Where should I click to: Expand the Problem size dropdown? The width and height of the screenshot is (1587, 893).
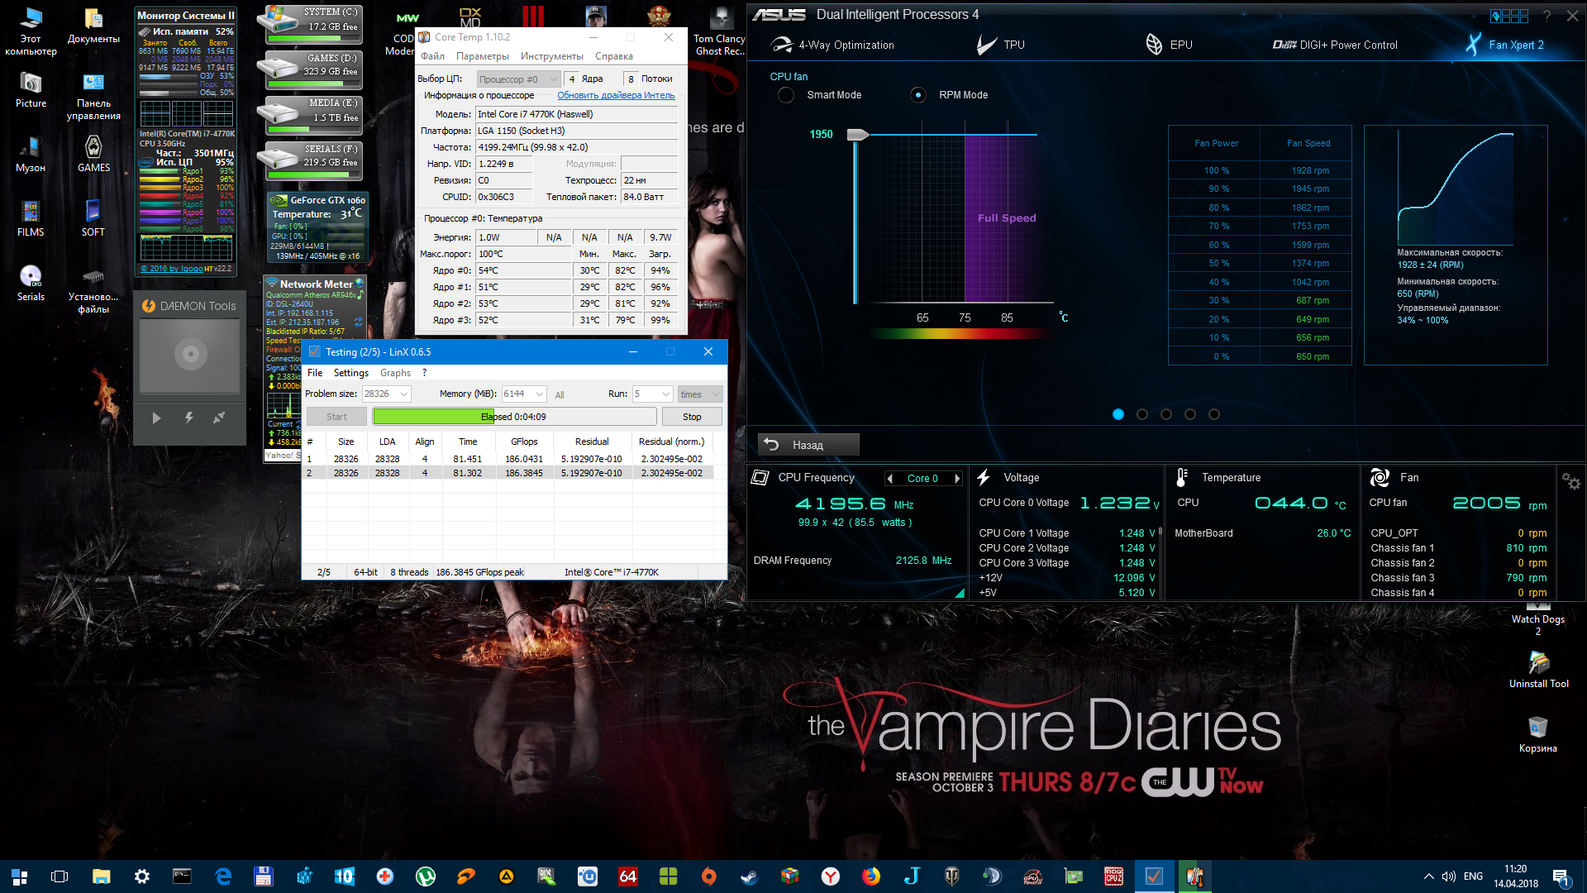coord(404,394)
